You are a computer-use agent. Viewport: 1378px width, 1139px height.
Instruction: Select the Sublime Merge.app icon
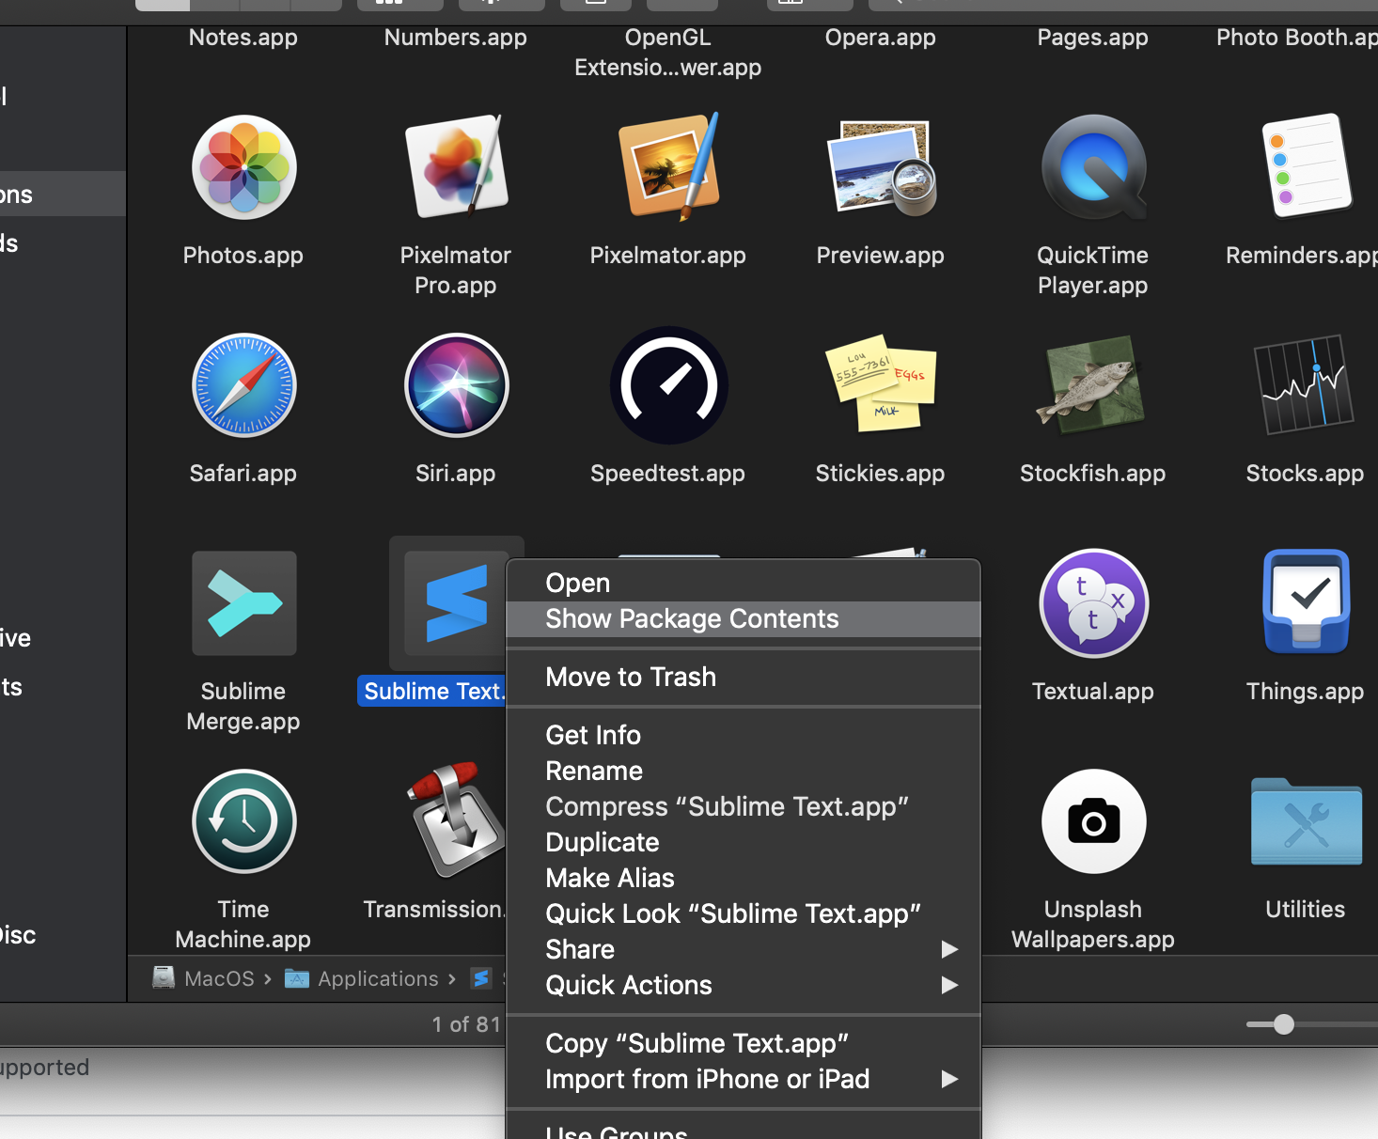pos(244,603)
